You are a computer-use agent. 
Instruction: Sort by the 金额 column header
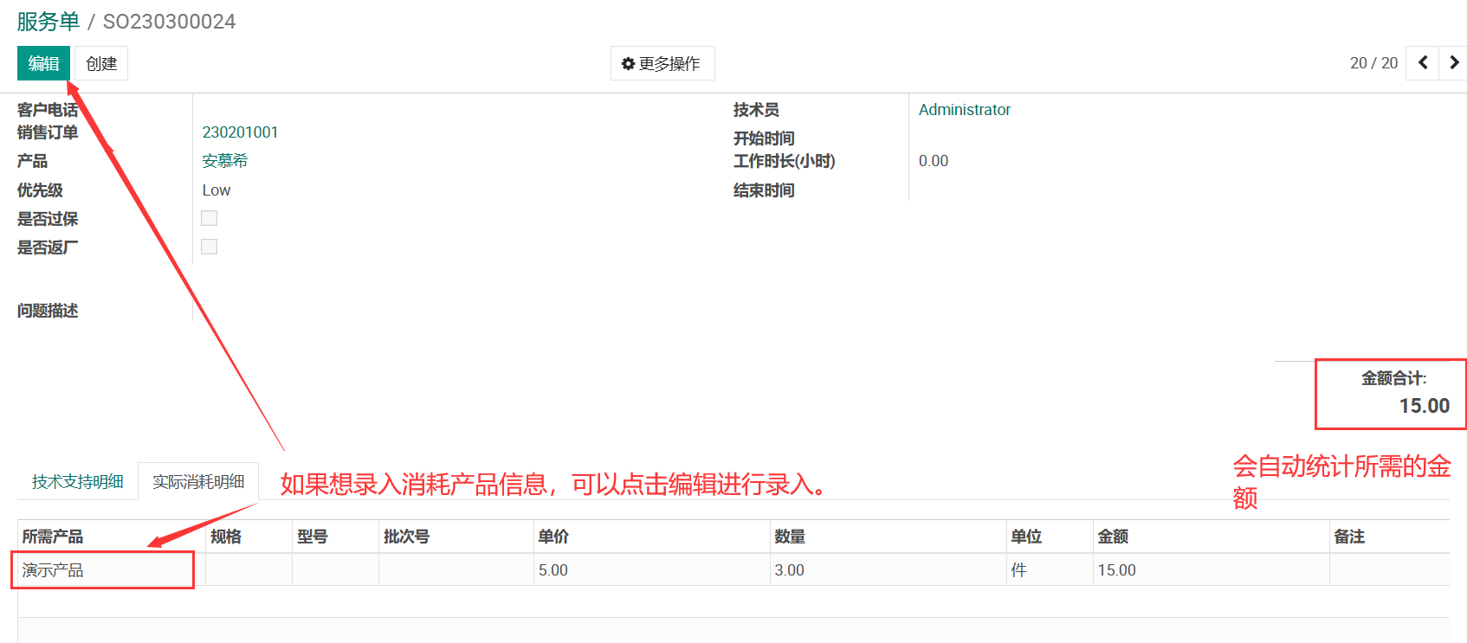tap(1113, 537)
